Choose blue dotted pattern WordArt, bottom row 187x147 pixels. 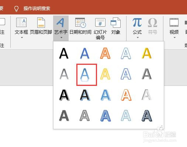[x=105, y=116]
